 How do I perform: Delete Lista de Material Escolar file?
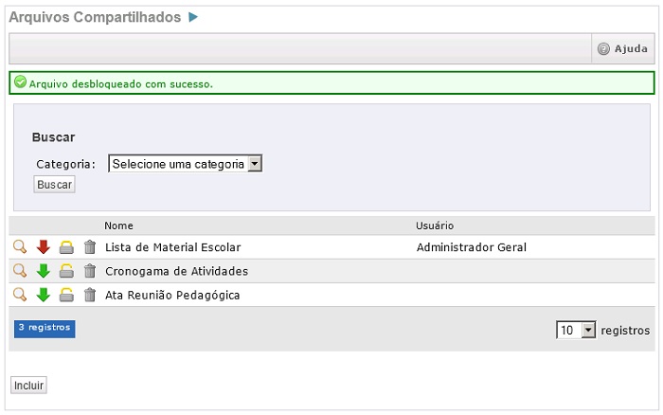click(x=90, y=247)
